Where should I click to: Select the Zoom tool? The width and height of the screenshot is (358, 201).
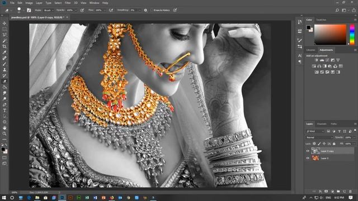4,133
